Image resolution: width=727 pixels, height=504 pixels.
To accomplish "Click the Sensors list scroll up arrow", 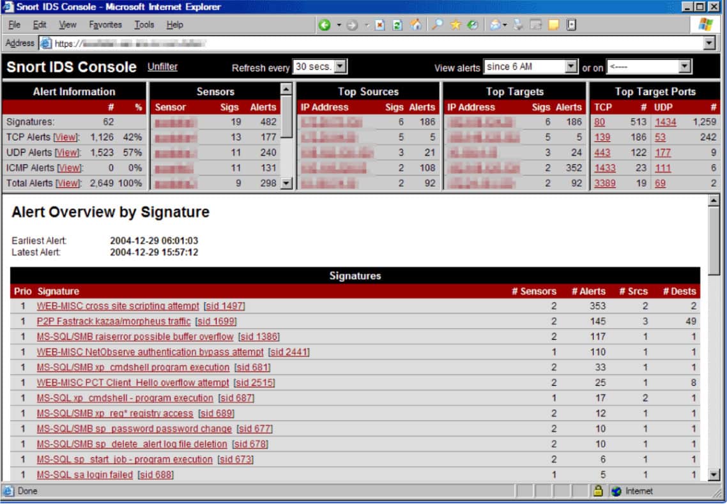I will [x=286, y=89].
